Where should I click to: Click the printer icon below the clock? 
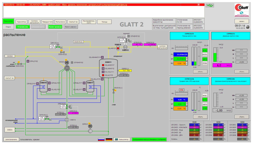248,27
